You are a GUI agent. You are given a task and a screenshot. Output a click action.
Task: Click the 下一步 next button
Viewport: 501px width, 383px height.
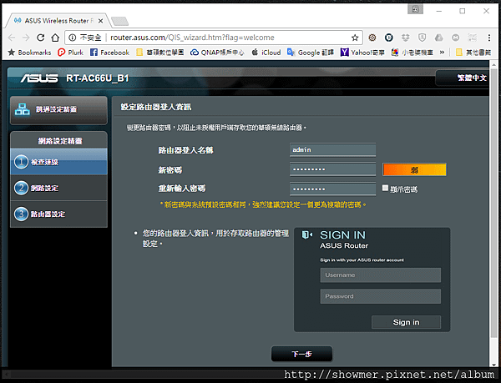301,354
